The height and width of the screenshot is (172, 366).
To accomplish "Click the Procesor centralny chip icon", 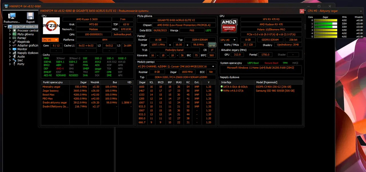I will click(x=15, y=30).
